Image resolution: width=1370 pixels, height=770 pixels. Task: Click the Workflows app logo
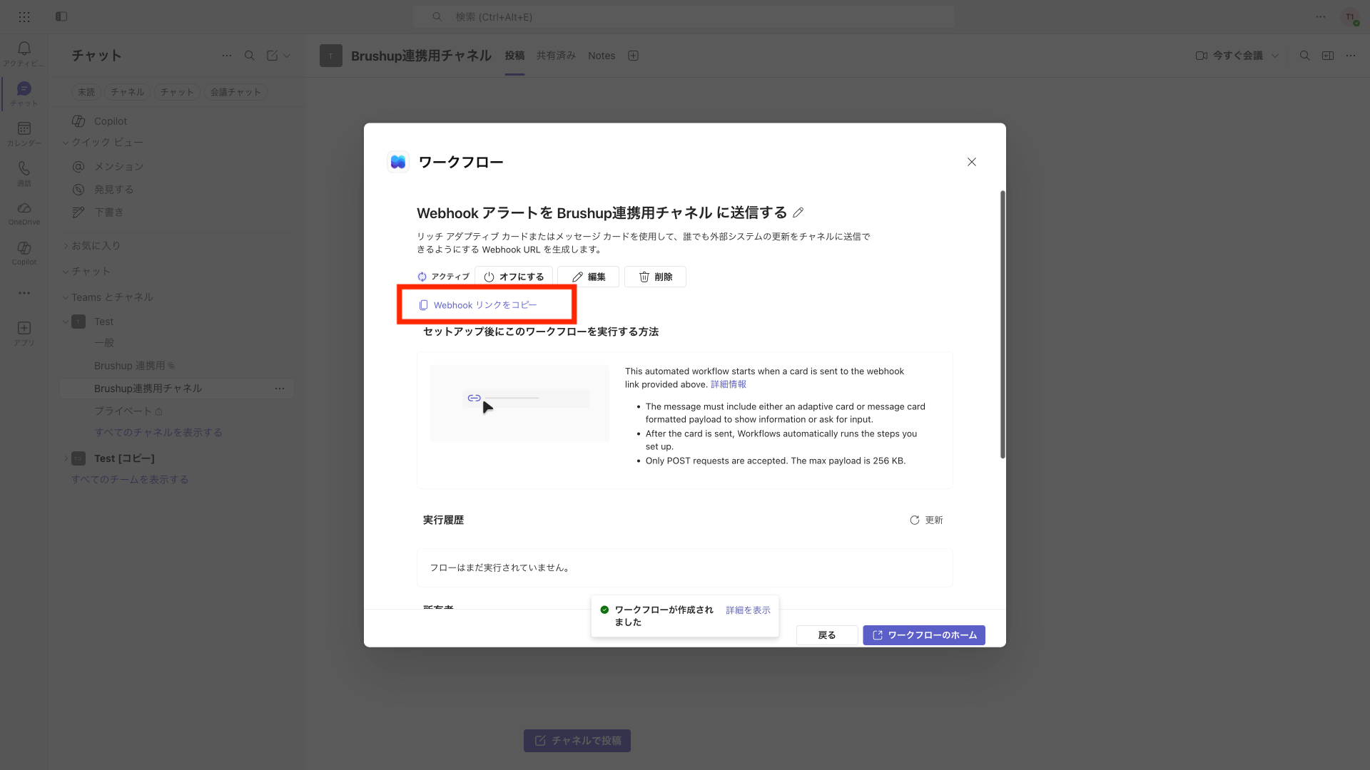(398, 162)
